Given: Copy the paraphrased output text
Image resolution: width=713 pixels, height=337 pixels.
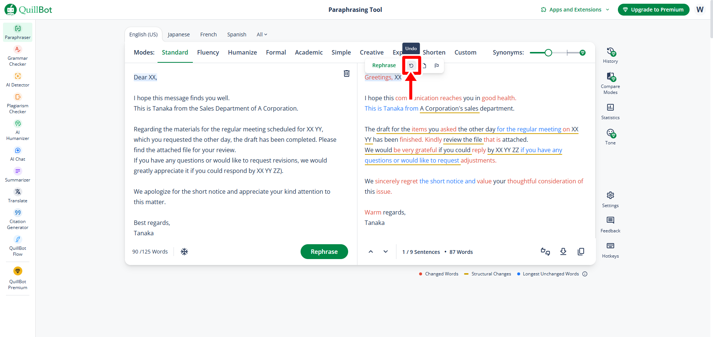Looking at the screenshot, I should click(x=581, y=252).
